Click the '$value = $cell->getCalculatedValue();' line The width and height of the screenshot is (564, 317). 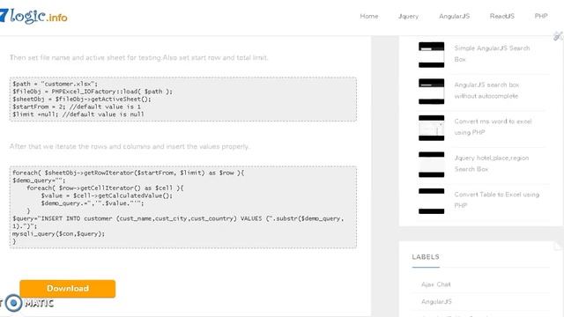(107, 195)
